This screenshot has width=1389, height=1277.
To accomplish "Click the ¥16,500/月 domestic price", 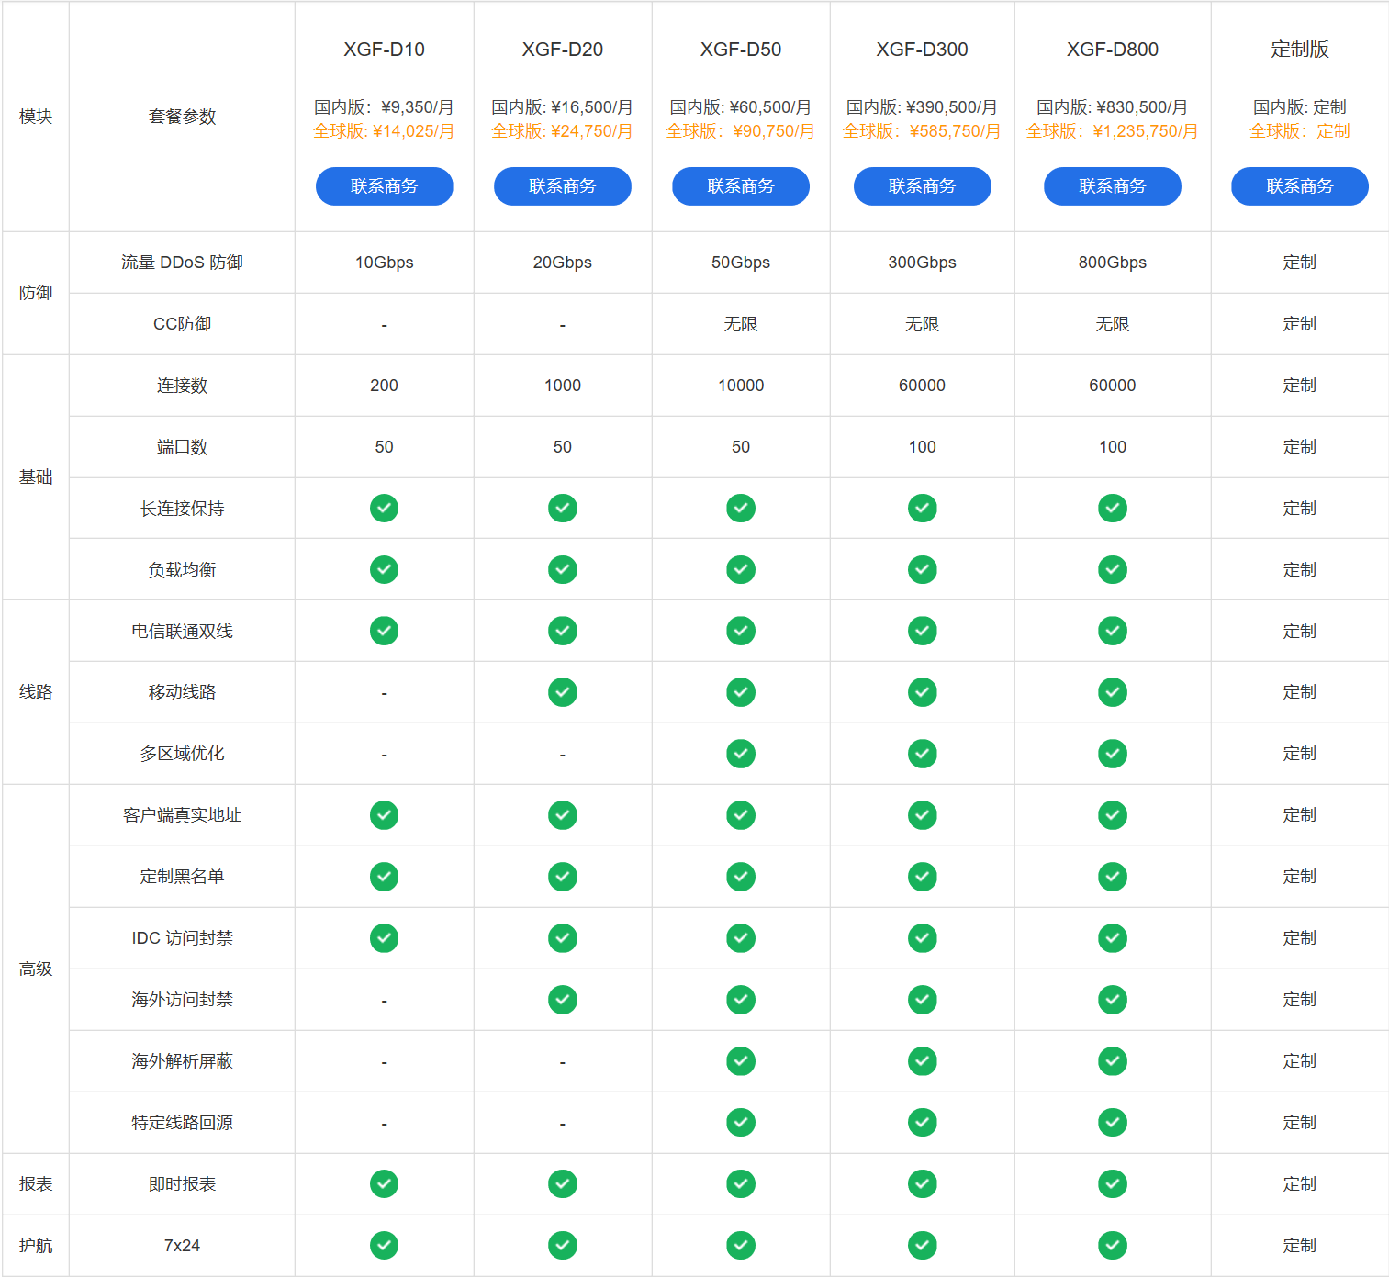I will click(591, 107).
